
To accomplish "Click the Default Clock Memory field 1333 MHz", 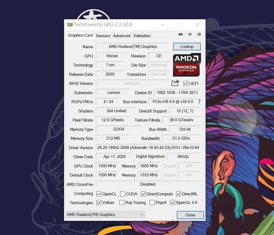I will (x=149, y=175).
